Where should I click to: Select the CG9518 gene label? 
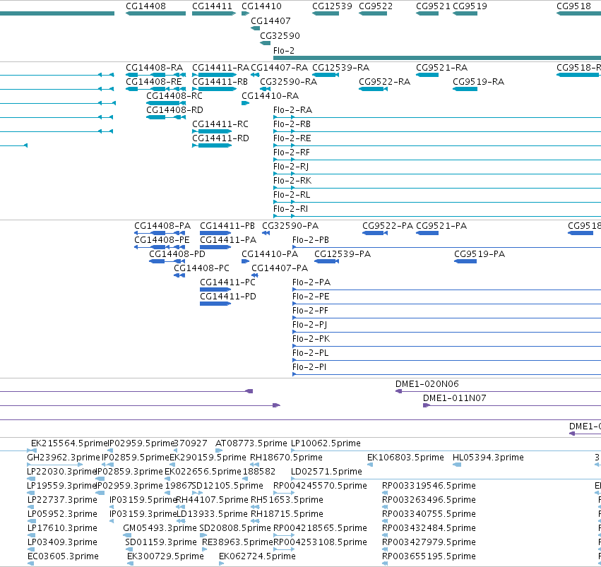pos(573,6)
